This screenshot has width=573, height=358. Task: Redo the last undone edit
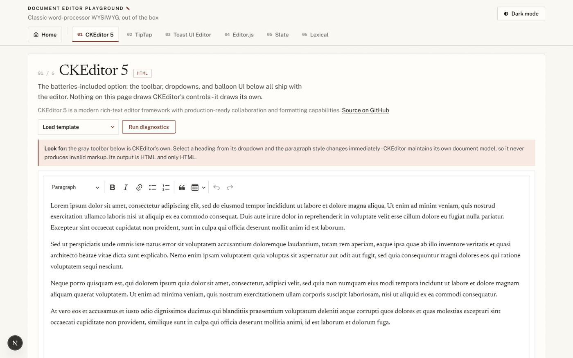[x=230, y=187]
